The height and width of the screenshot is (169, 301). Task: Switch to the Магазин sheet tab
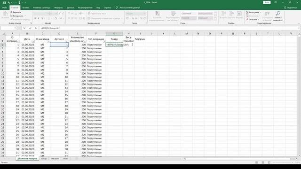[55, 159]
